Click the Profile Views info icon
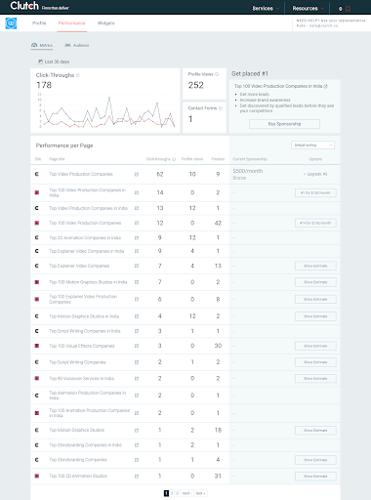The image size is (371, 500). coord(217,74)
